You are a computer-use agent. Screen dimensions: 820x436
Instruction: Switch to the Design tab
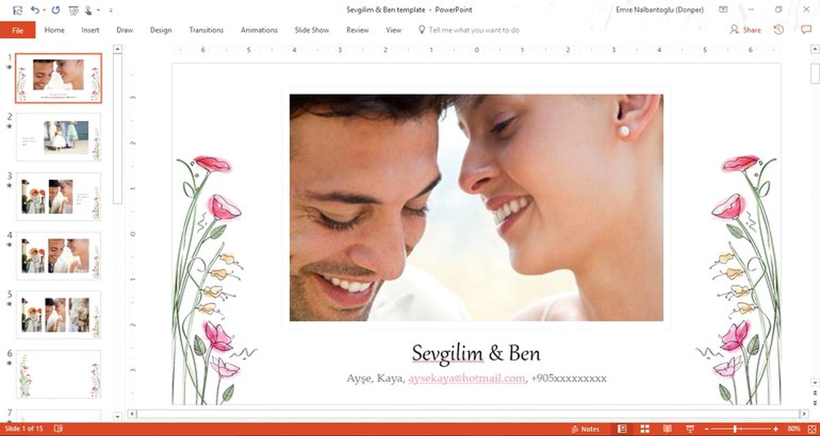pos(161,30)
